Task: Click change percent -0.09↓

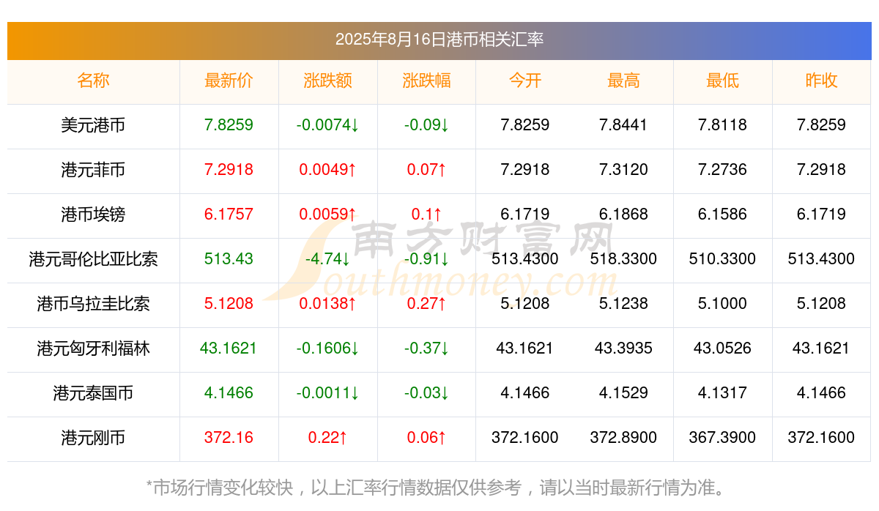Action: click(x=427, y=125)
